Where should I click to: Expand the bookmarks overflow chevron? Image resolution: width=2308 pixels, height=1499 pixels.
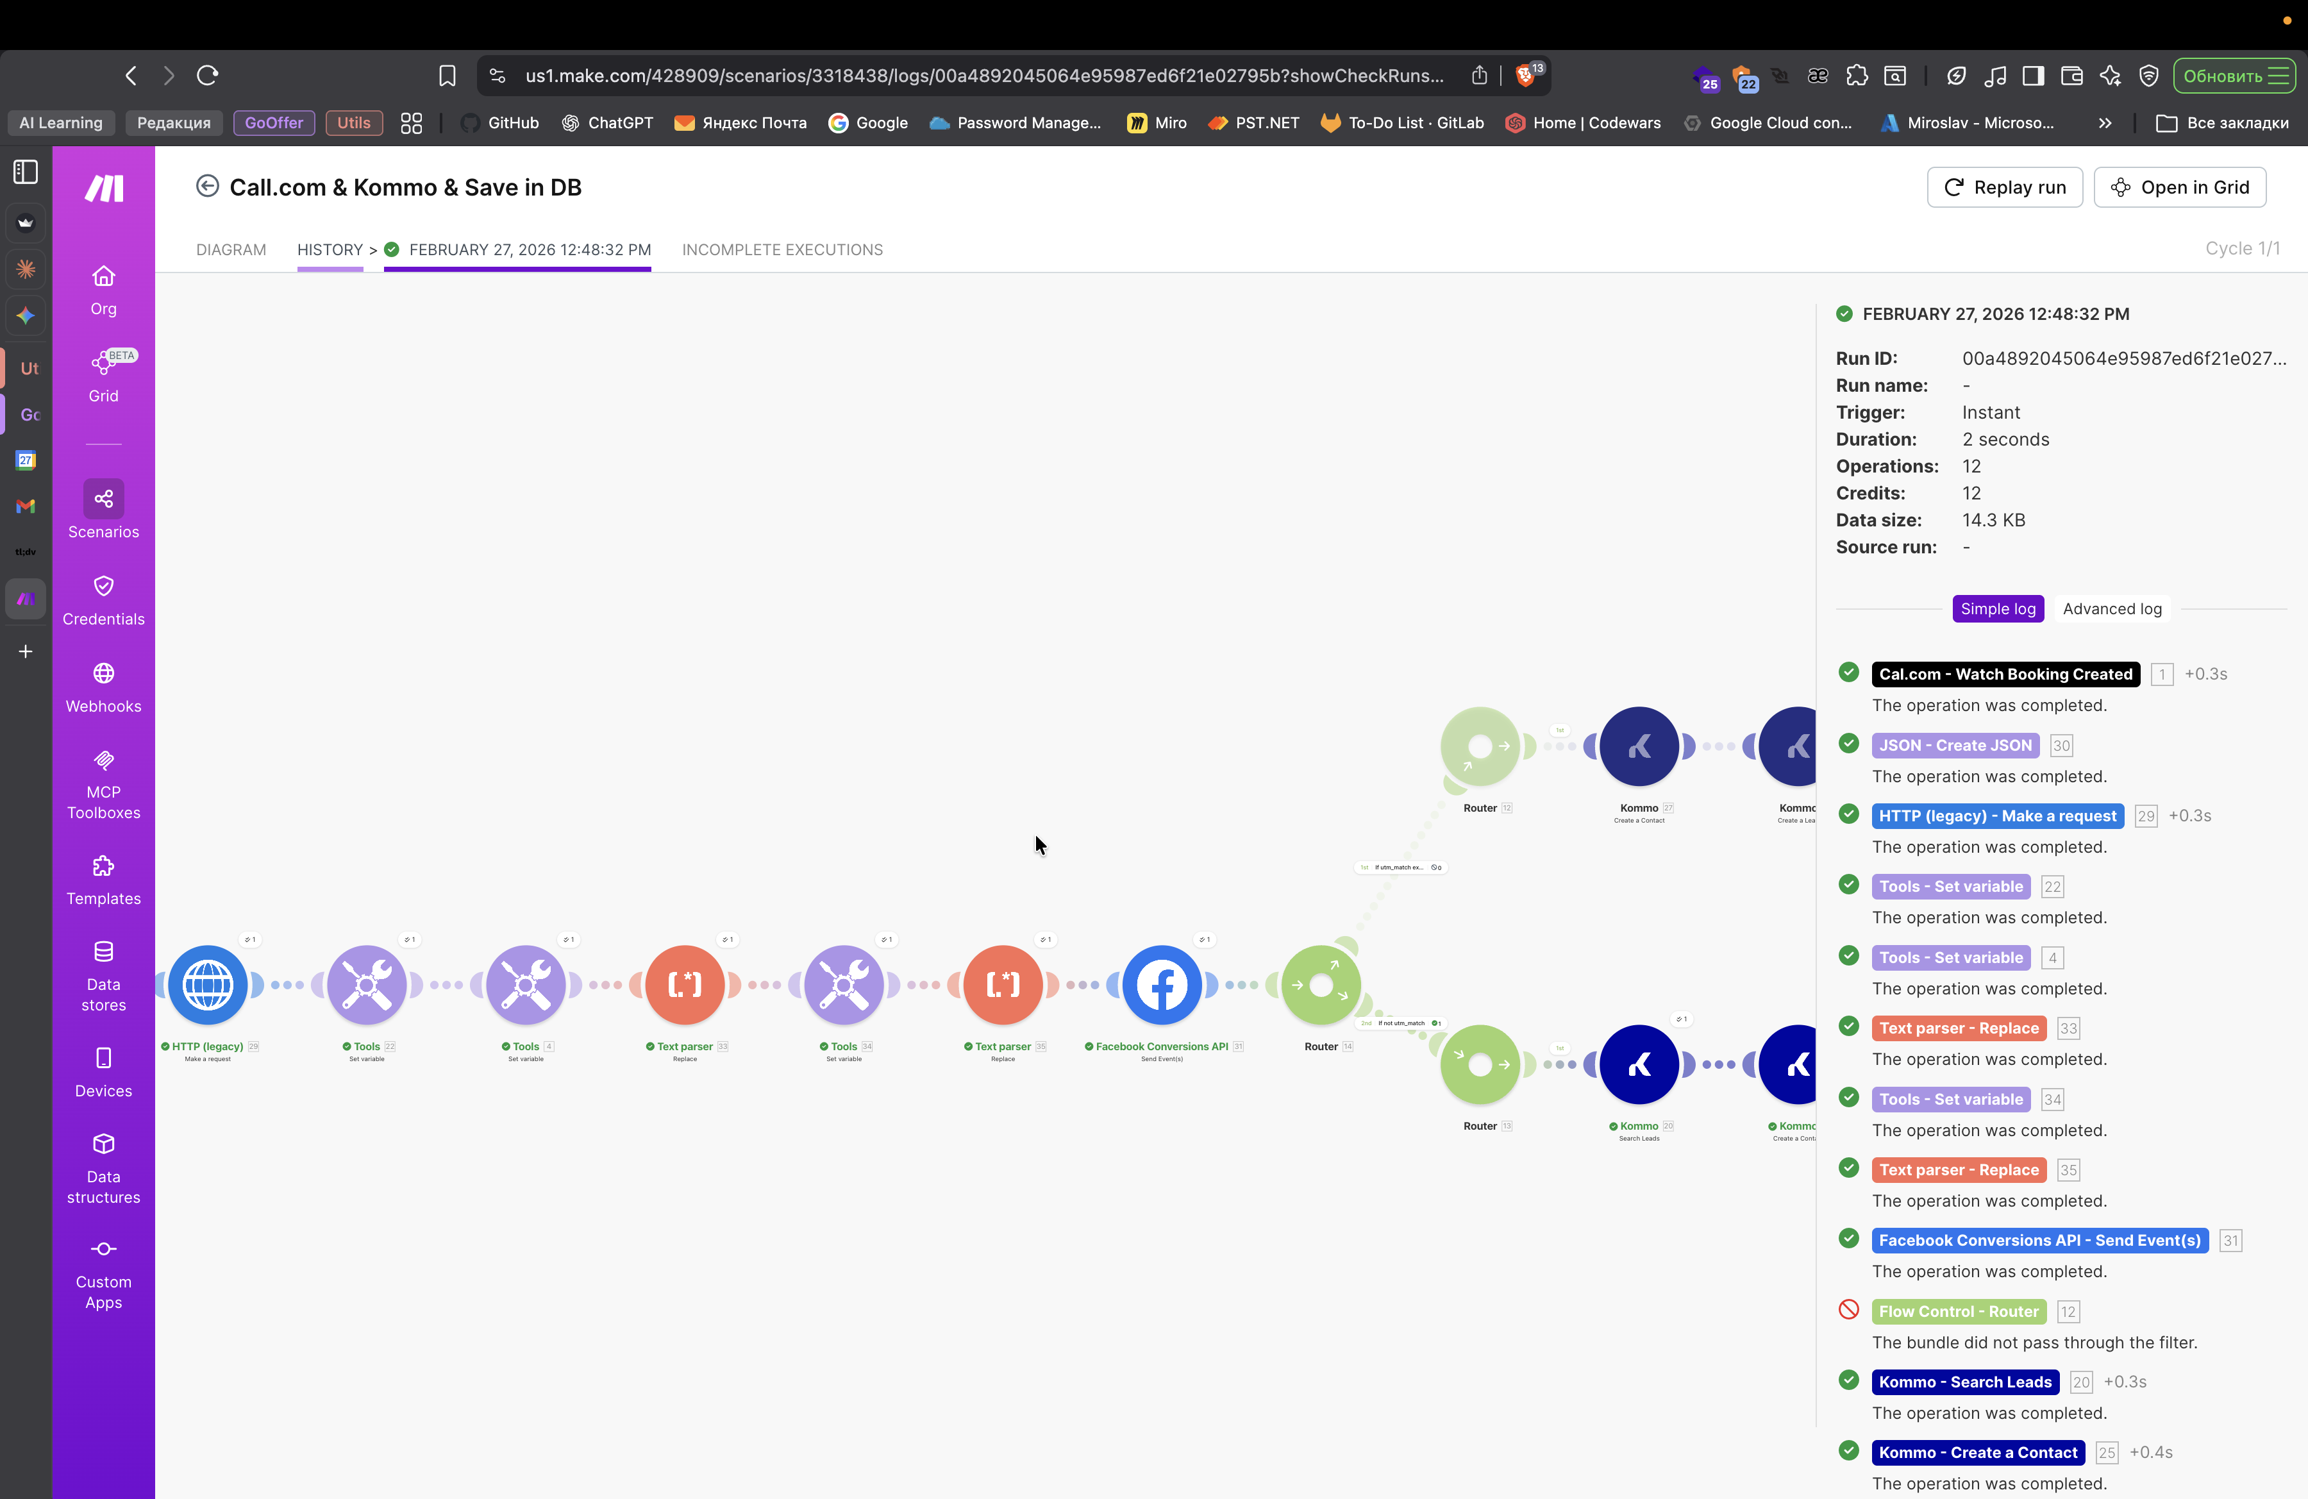2103,123
